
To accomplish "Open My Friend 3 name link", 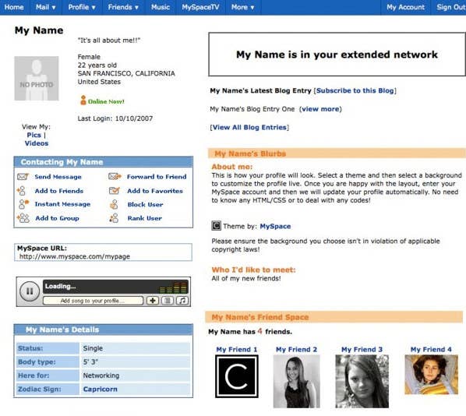I will tap(362, 350).
